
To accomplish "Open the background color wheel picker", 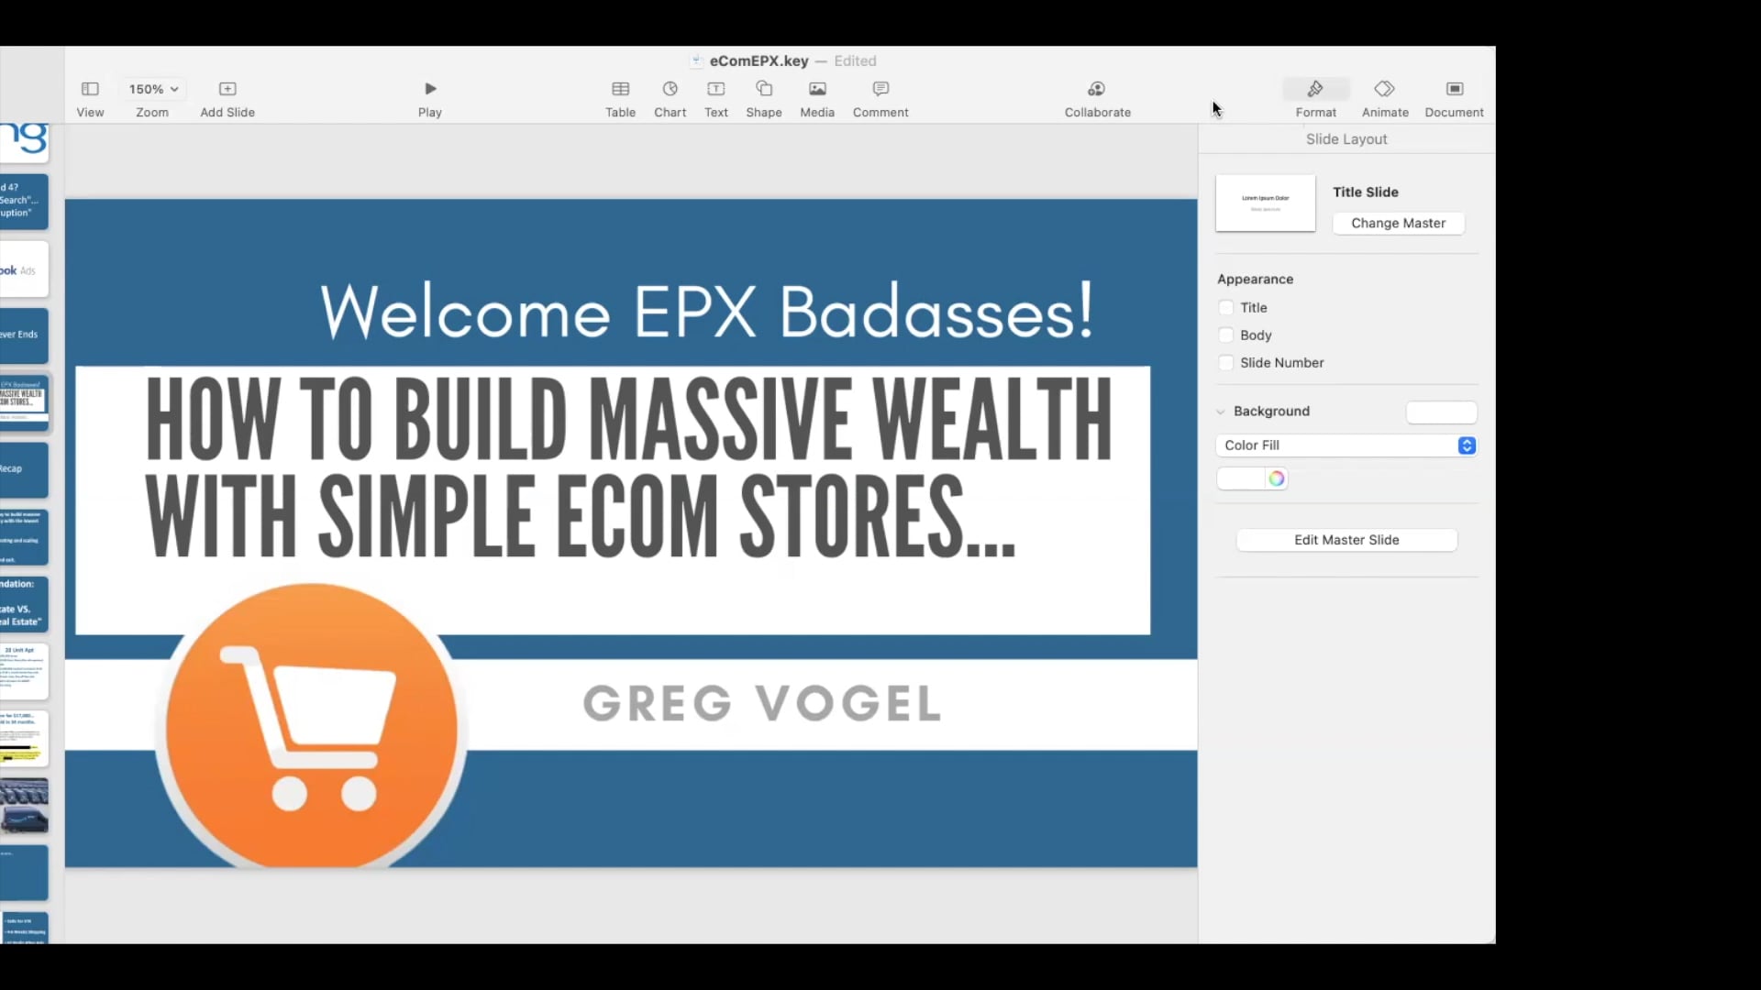I will click(1276, 478).
